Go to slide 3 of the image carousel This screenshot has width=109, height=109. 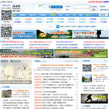tap(7, 61)
